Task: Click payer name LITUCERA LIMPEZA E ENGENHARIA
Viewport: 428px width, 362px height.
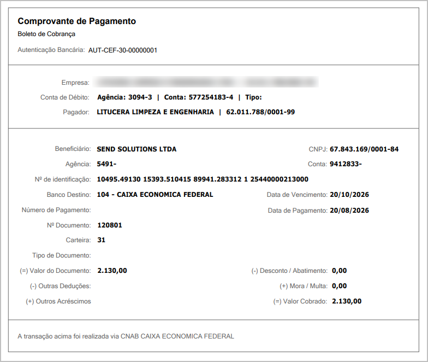Action: tap(155, 112)
